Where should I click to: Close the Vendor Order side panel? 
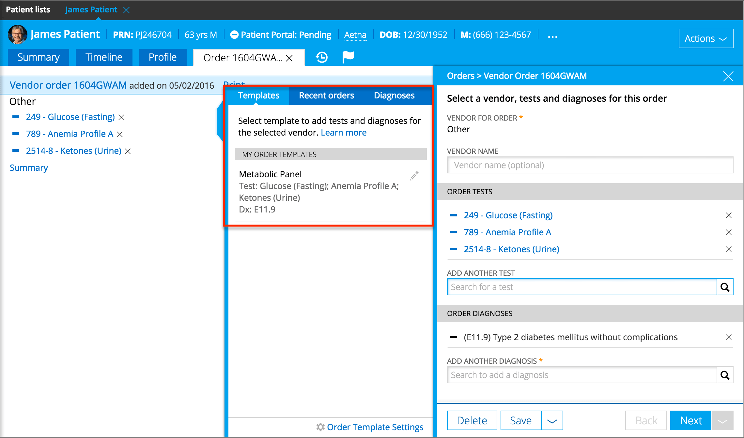[x=728, y=76]
